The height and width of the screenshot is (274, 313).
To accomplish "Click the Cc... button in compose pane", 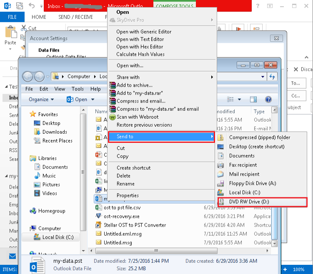I will [295, 96].
